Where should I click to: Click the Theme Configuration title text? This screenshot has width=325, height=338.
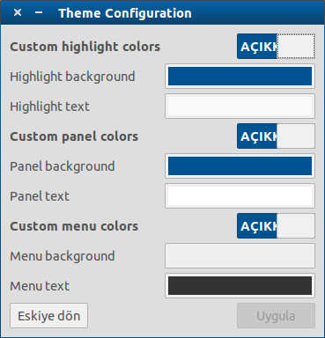click(125, 13)
